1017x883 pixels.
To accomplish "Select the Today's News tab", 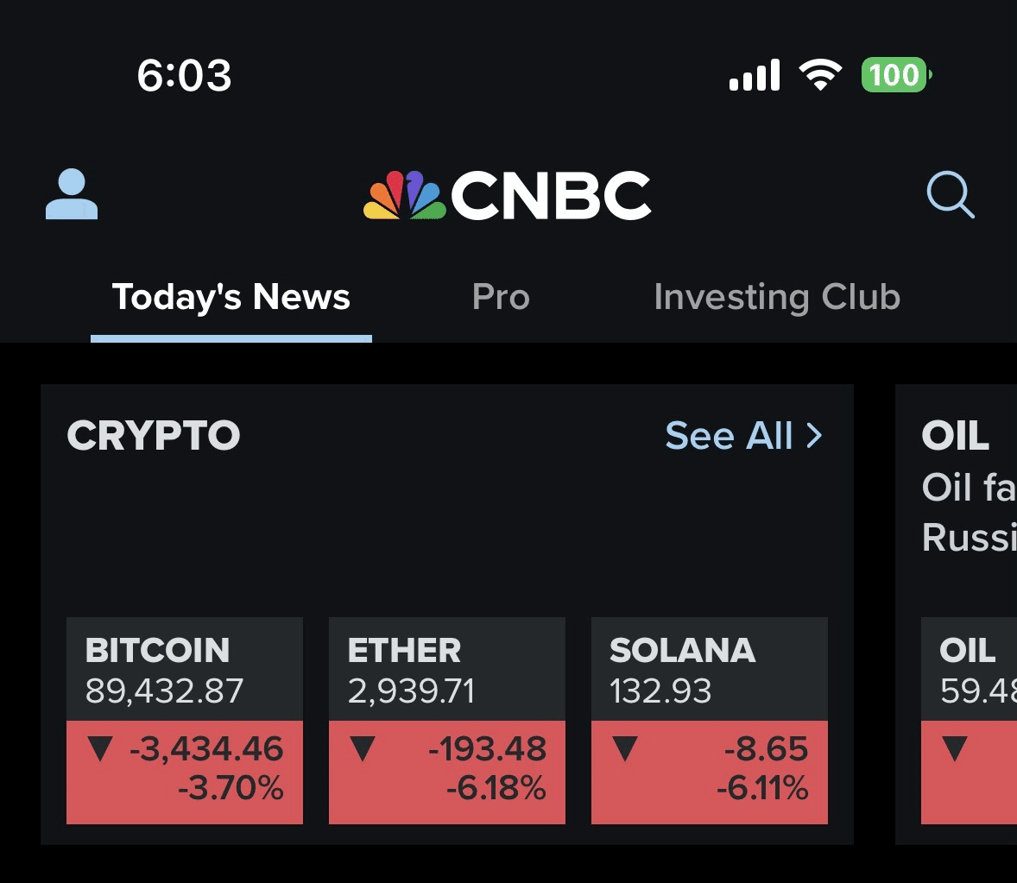I will click(231, 296).
